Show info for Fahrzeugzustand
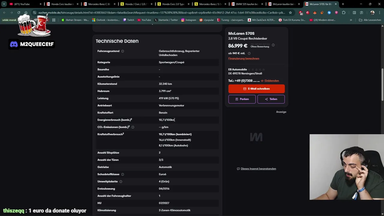This screenshot has width=384, height=216. tap(122, 51)
